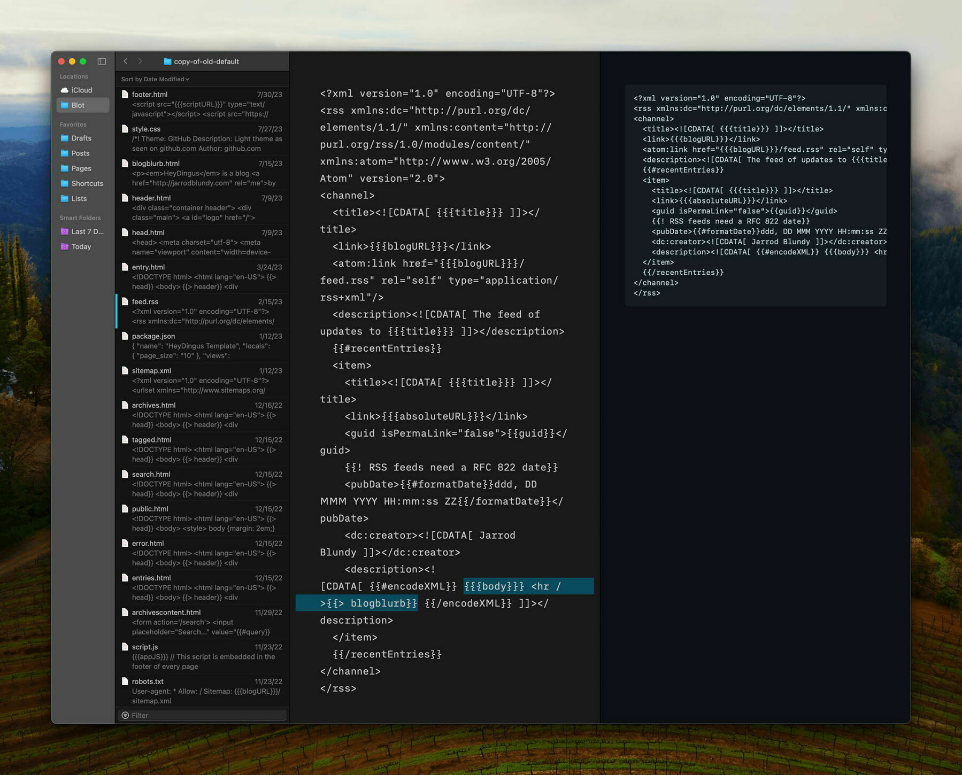Click the head.html file icon

point(125,232)
